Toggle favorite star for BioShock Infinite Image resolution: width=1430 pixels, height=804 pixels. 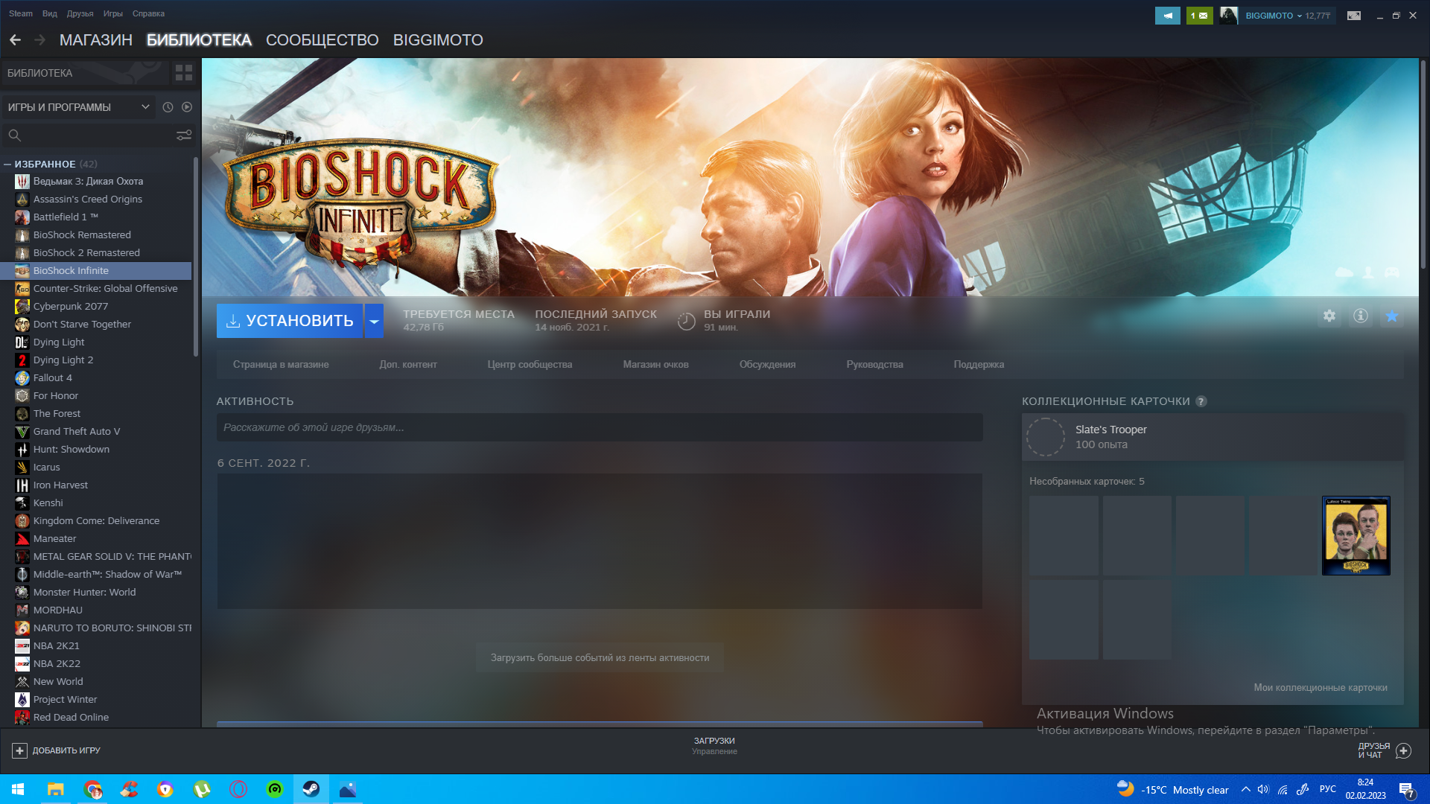click(x=1391, y=316)
